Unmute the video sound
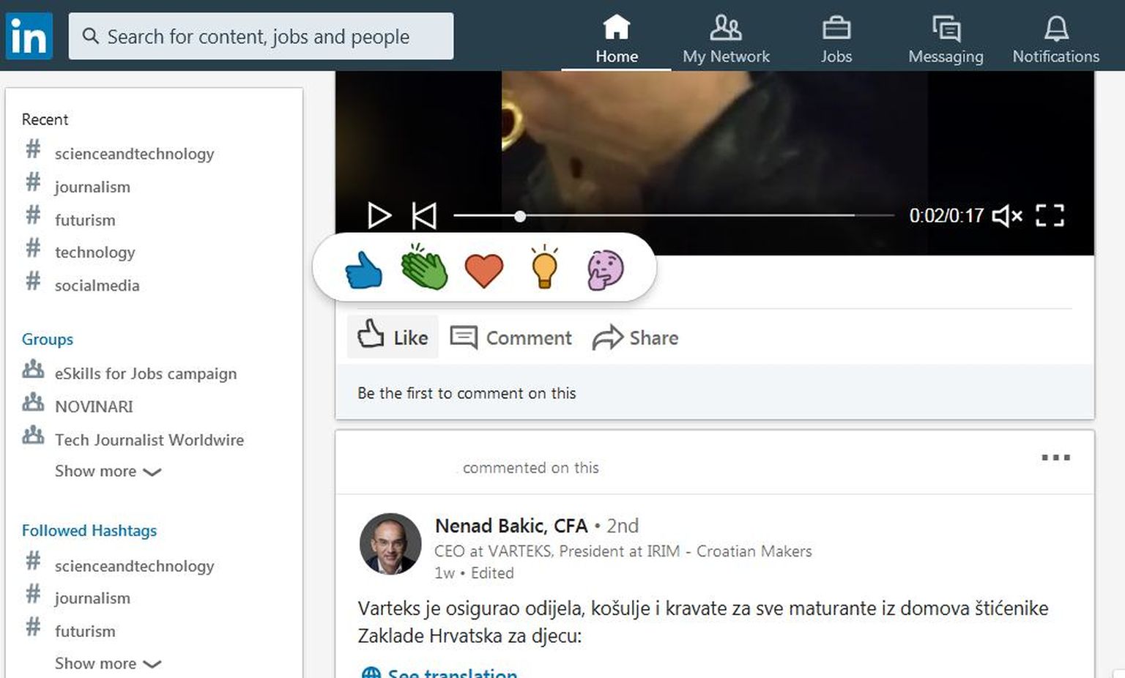This screenshot has width=1125, height=678. click(x=1007, y=215)
